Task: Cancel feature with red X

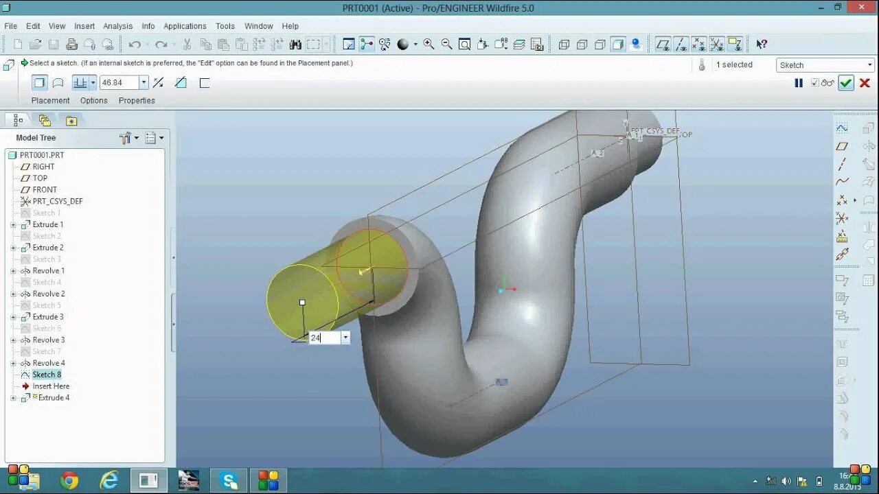Action: tap(865, 83)
